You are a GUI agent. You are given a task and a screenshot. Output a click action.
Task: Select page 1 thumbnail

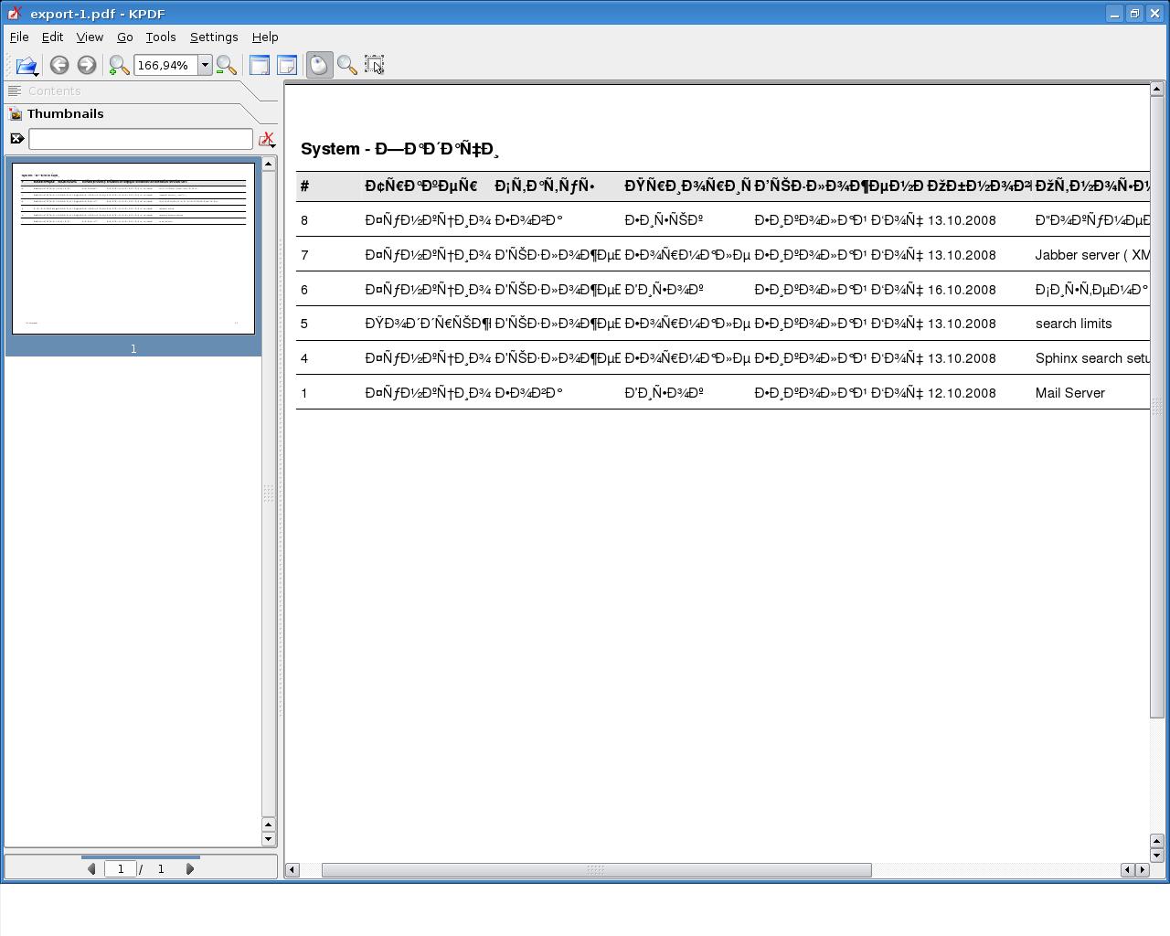(133, 249)
